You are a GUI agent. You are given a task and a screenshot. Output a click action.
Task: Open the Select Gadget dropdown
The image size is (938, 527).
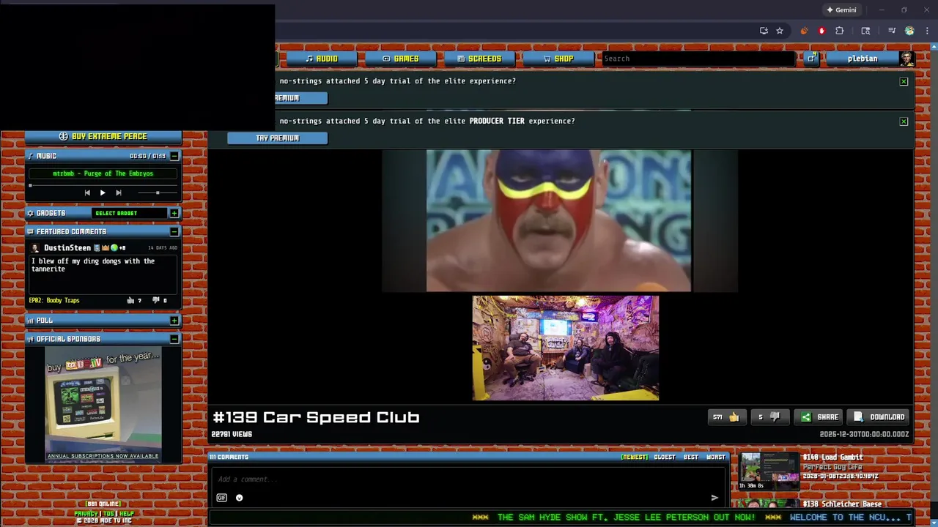(x=130, y=213)
